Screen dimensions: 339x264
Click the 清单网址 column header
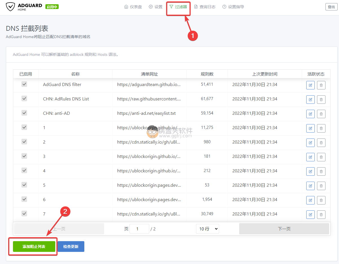149,74
